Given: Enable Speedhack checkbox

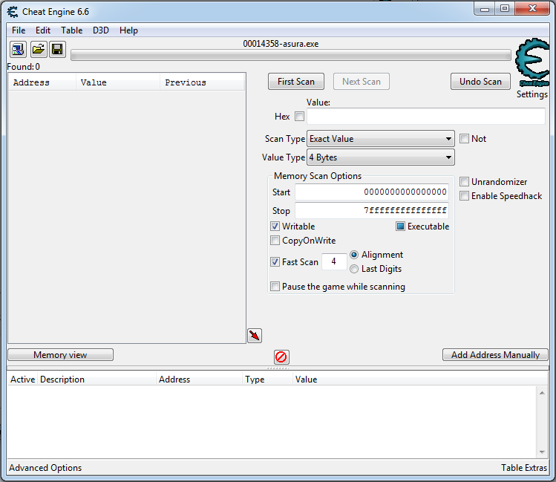Looking at the screenshot, I should coord(464,196).
